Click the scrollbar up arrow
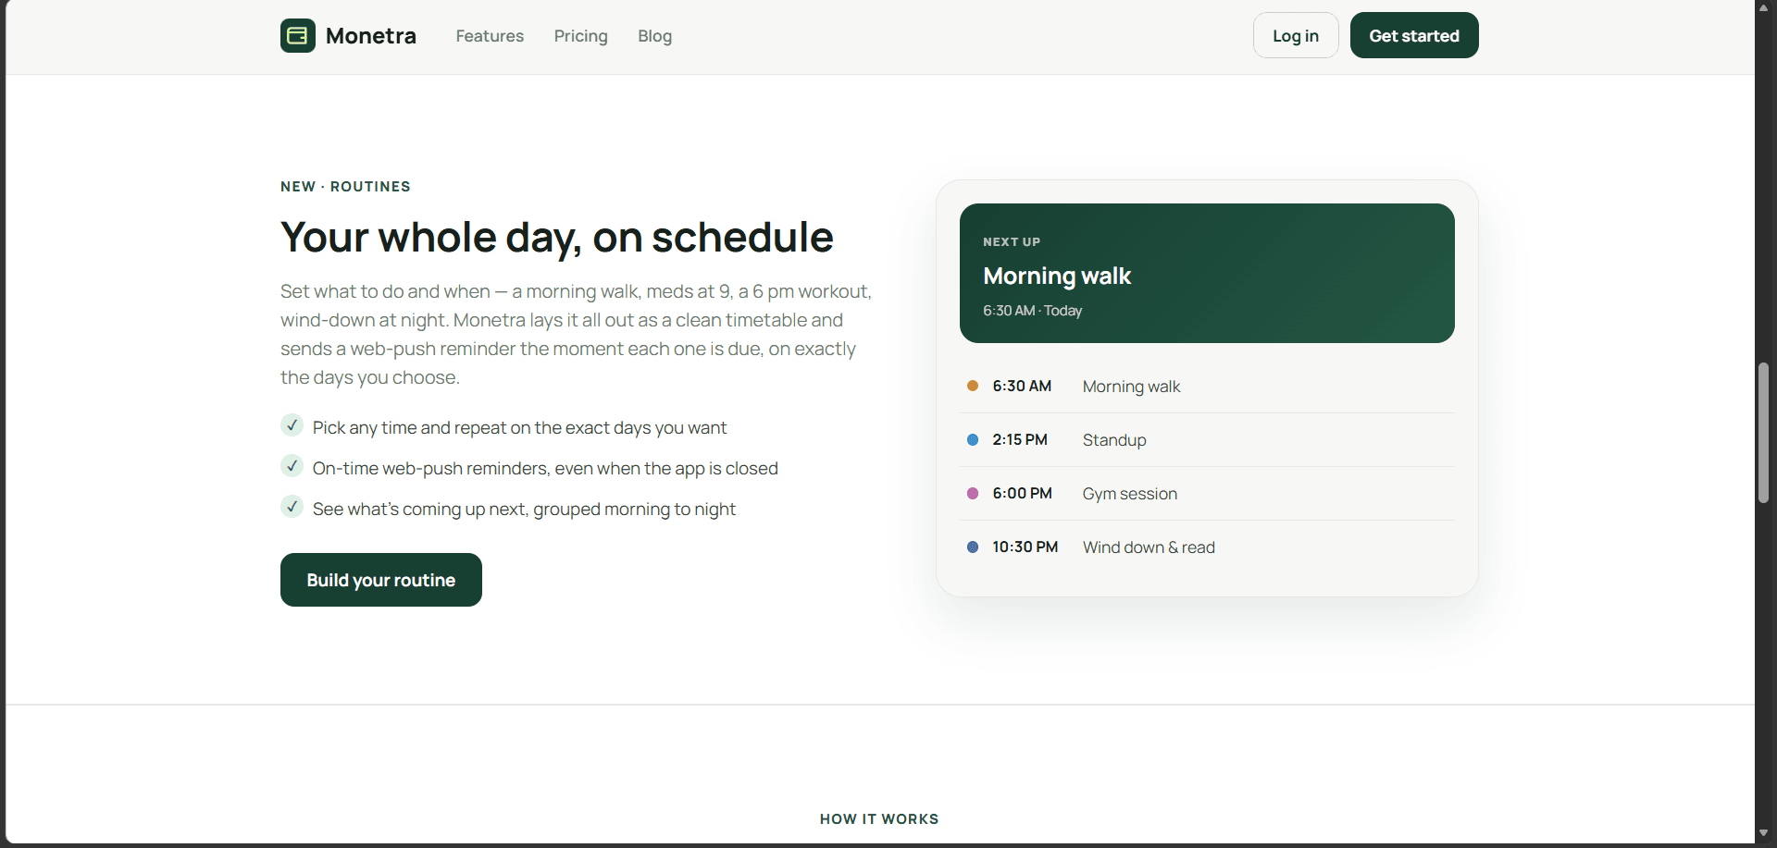1777x848 pixels. point(1764,7)
